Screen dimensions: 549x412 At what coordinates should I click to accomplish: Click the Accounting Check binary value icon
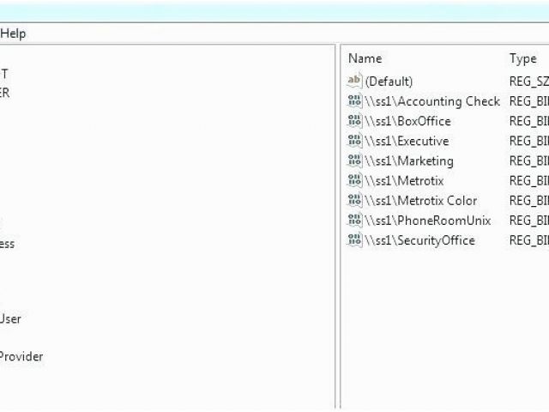(x=355, y=101)
